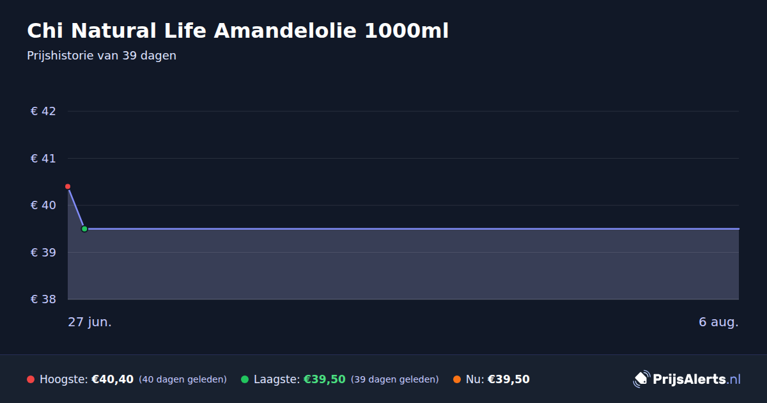Click the € 39 axis label
This screenshot has height=403, width=767.
point(43,252)
